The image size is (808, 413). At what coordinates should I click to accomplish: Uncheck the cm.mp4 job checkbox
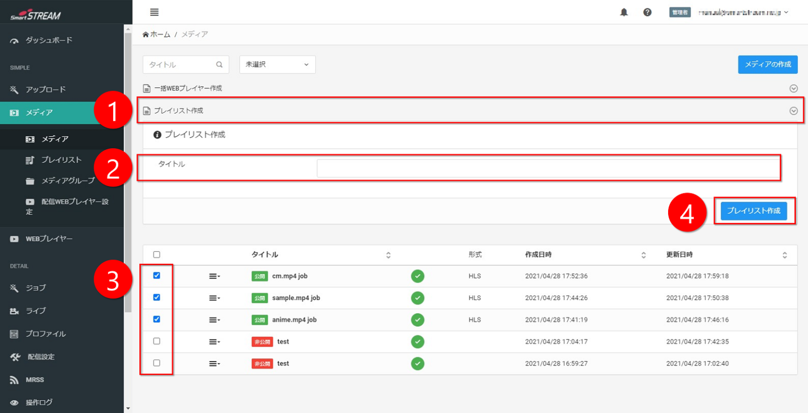[x=157, y=275]
